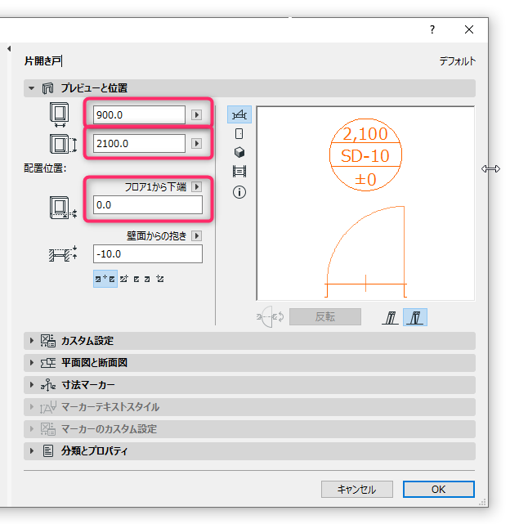Expand the カスタム設定 panel
Screen dimensions: 510x524
coord(249,341)
